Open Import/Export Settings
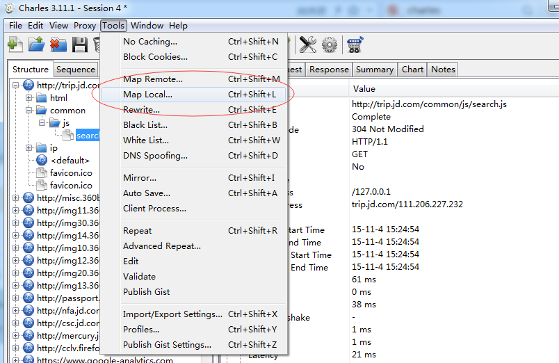This screenshot has width=559, height=363. pos(193,314)
